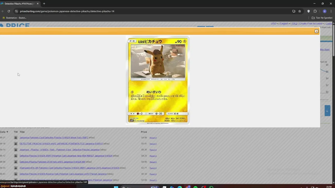Open the FAQ link
Image resolution: width=335 pixels, height=188 pixels.
tap(294, 23)
